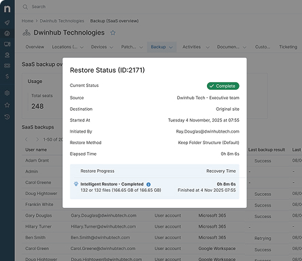The width and height of the screenshot is (302, 261).
Task: Click the organization icon beside Dwinhub Technologies
Action: click(26, 33)
